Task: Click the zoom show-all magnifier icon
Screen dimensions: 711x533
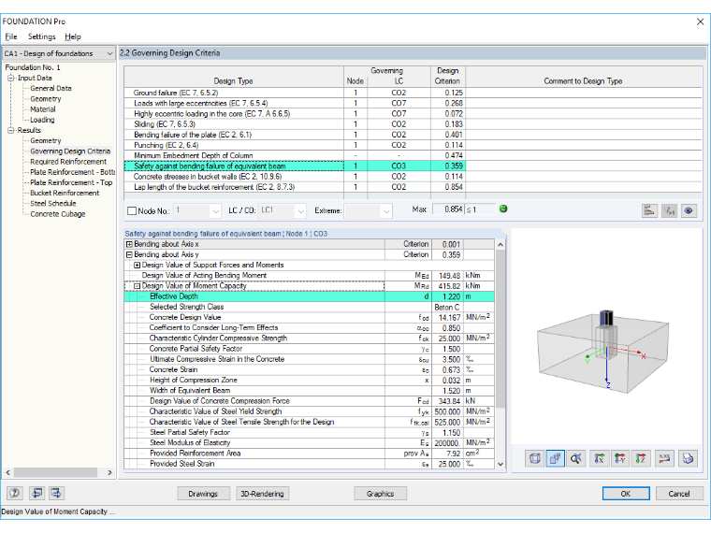Action: coord(576,459)
